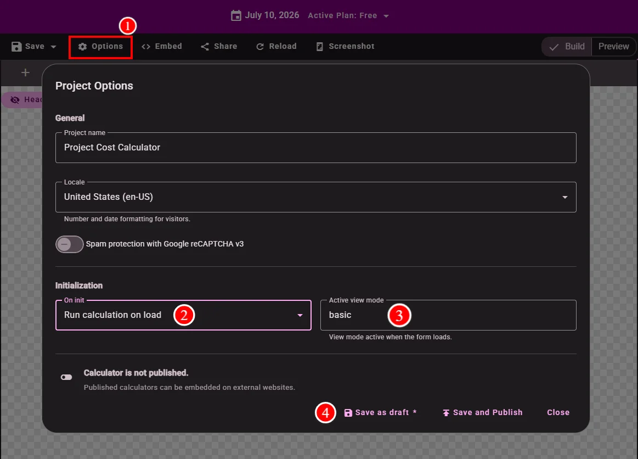The height and width of the screenshot is (459, 638).
Task: Click the plus icon to add element
Action: coord(25,72)
